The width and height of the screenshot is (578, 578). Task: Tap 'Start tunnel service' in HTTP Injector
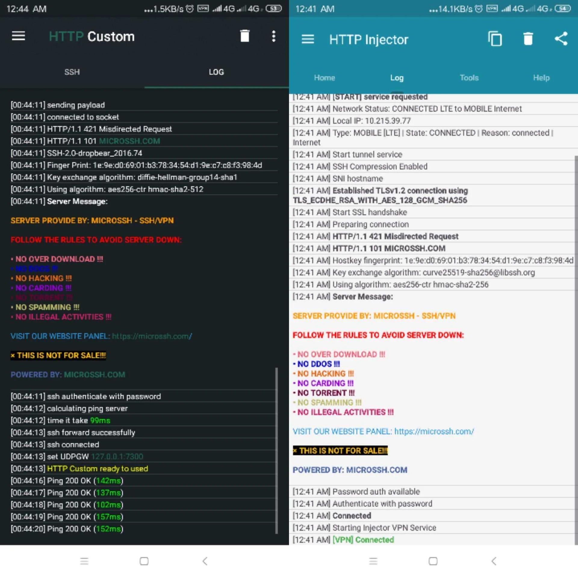[347, 154]
